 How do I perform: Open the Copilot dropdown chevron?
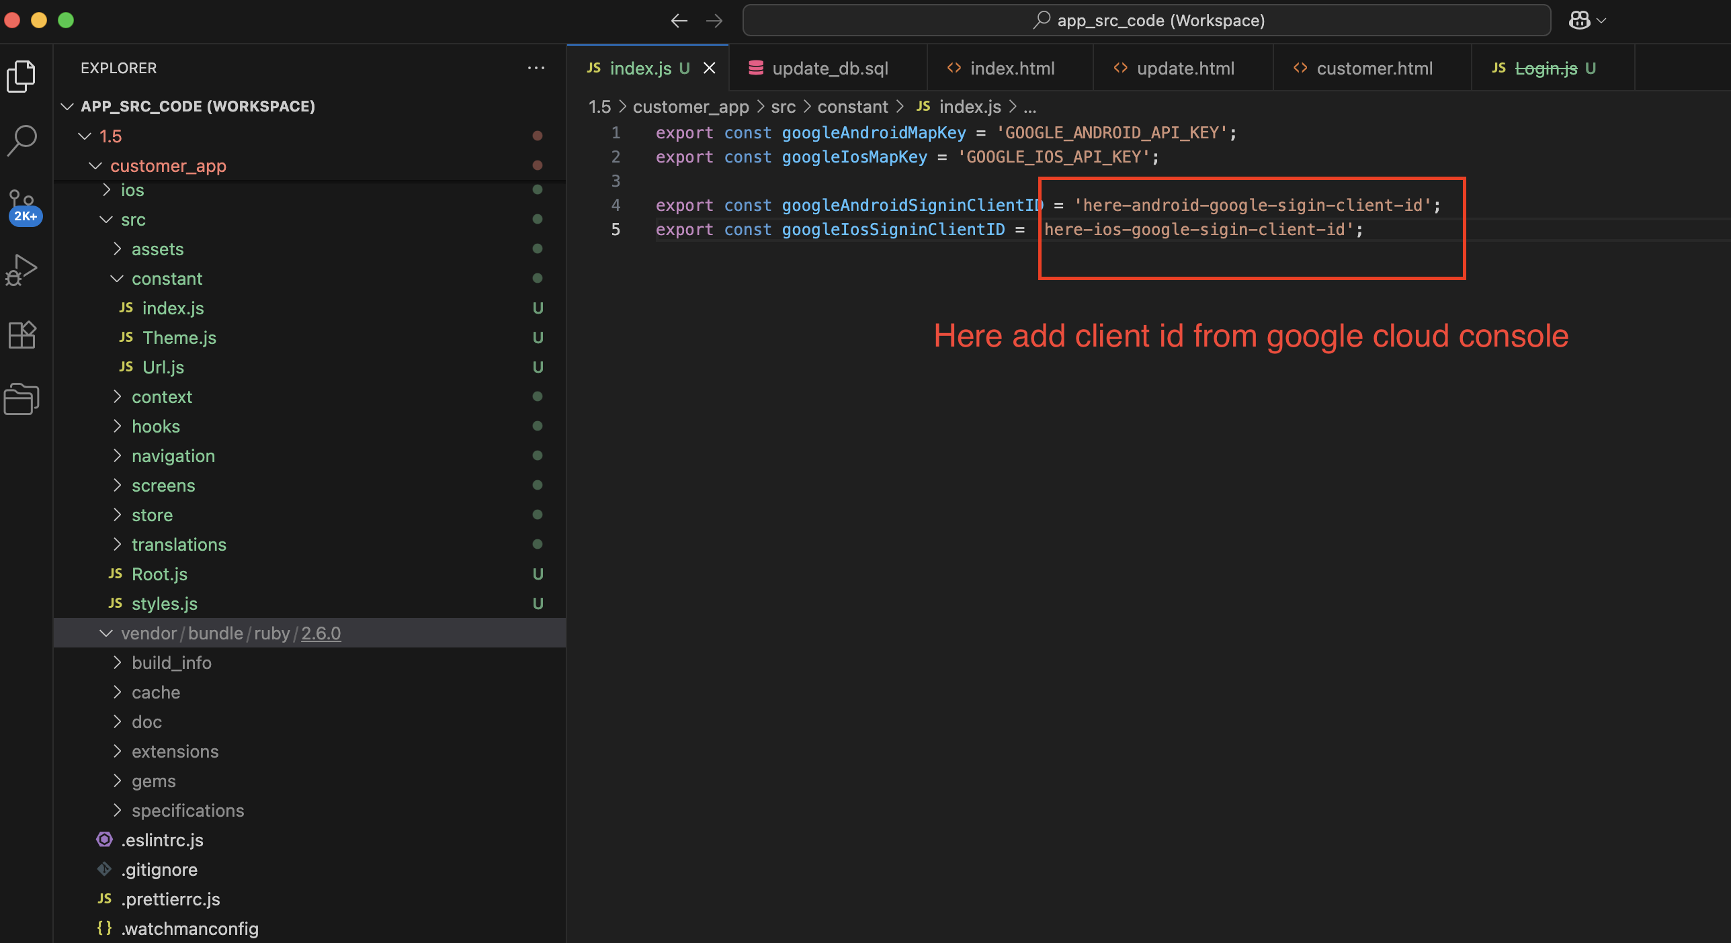coord(1601,21)
